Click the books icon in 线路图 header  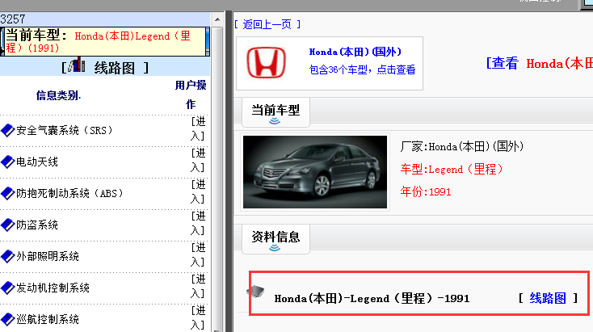pos(77,65)
